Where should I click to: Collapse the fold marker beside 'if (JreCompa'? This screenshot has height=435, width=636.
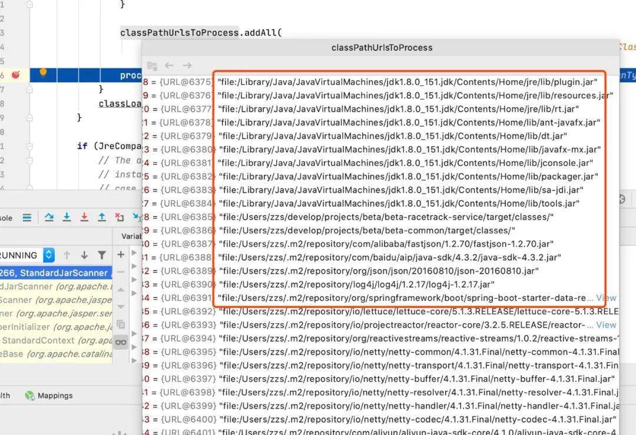[29, 147]
